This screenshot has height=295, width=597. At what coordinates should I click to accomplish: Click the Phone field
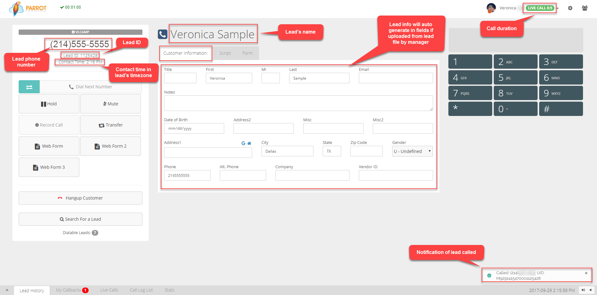tap(187, 175)
